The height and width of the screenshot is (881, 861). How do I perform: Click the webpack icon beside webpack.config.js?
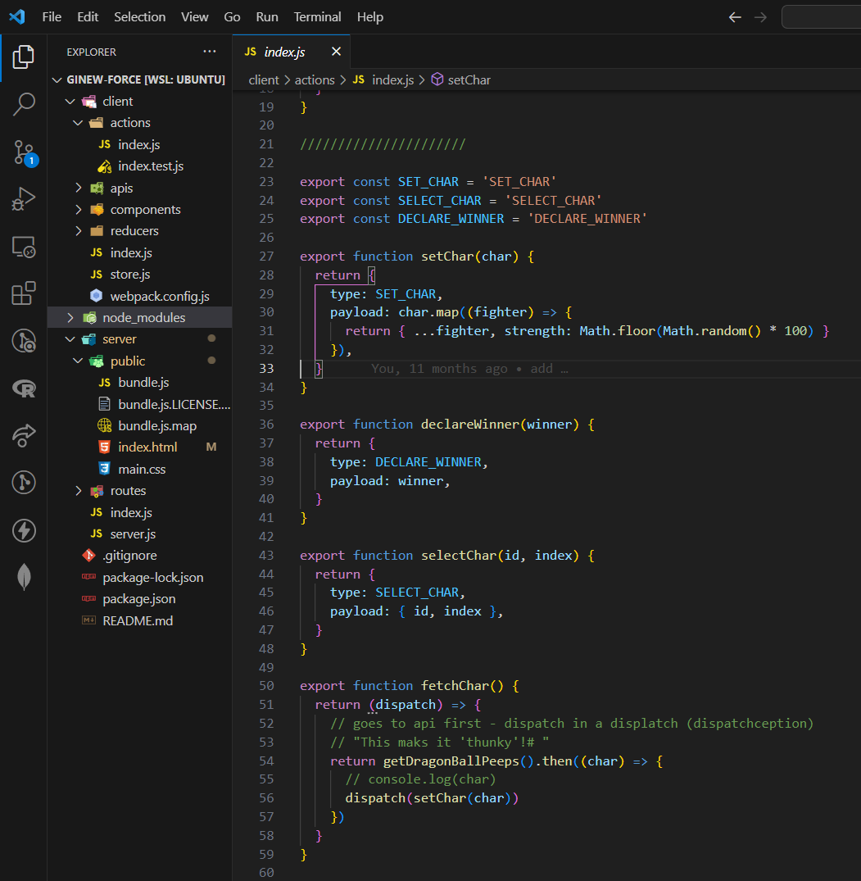97,296
